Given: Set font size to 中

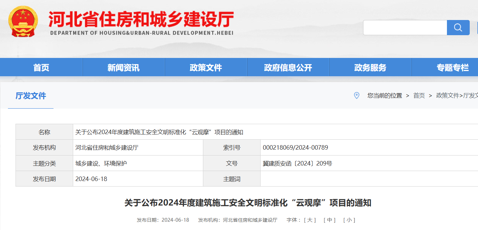Looking at the screenshot, I should pos(330,220).
